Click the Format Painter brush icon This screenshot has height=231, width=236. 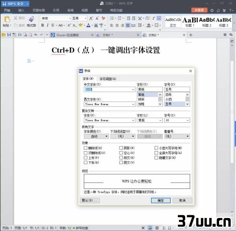(31, 19)
